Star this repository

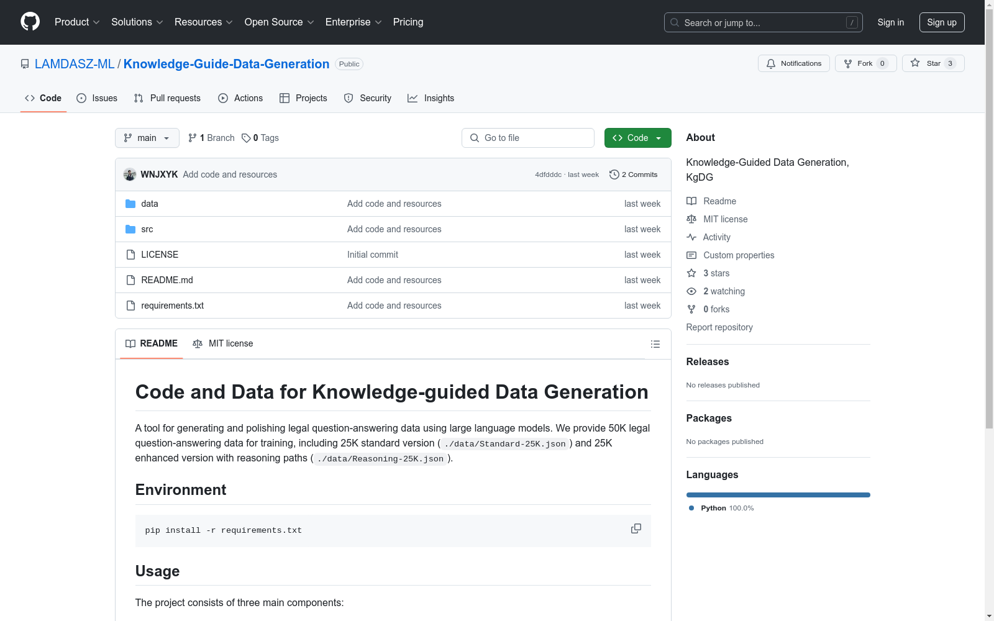coord(932,63)
